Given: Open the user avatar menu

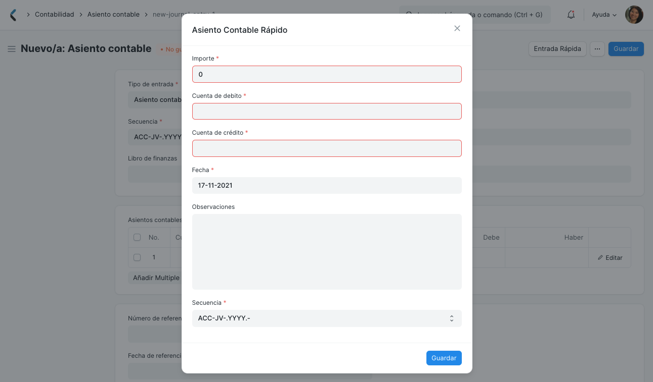Looking at the screenshot, I should (x=634, y=15).
